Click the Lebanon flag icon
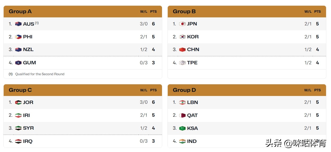The height and width of the screenshot is (152, 331). [182, 102]
